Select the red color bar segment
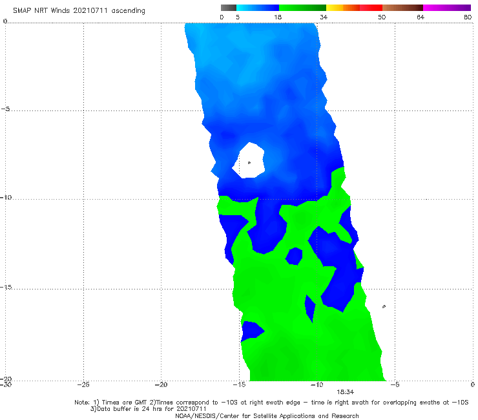The height and width of the screenshot is (420, 478). coord(371,8)
